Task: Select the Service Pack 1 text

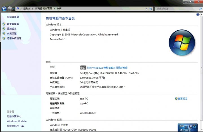Action: [58, 39]
